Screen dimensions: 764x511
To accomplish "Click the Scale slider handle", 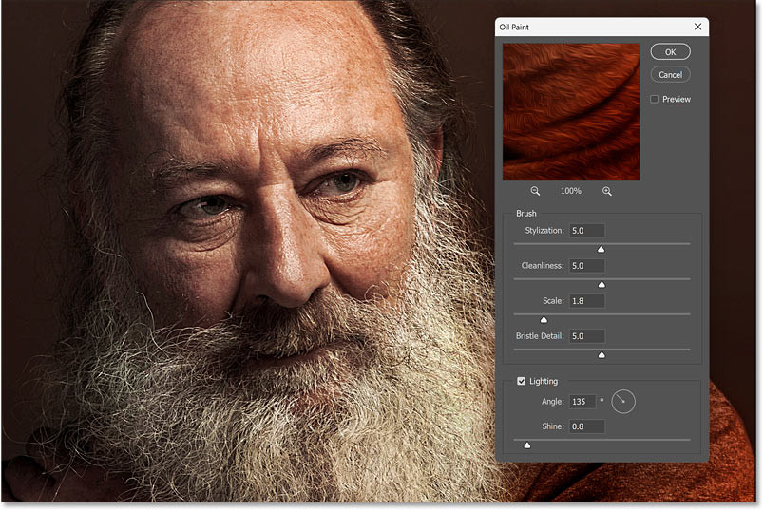I will coord(544,319).
